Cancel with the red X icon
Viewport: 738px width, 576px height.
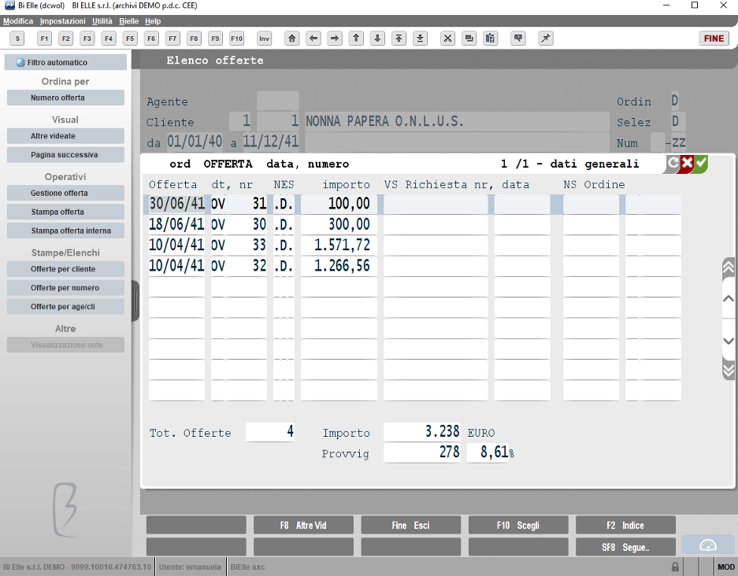coord(687,164)
